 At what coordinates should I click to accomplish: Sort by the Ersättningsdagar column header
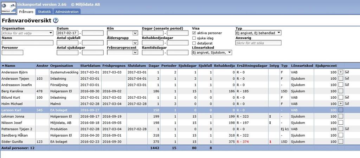[x=252, y=66]
